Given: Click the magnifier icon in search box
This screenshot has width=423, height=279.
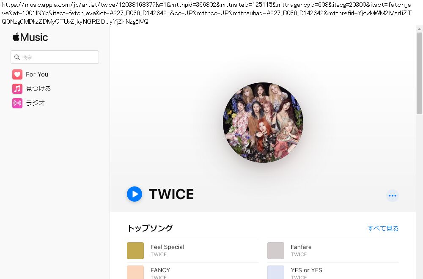Looking at the screenshot, I should [x=17, y=57].
